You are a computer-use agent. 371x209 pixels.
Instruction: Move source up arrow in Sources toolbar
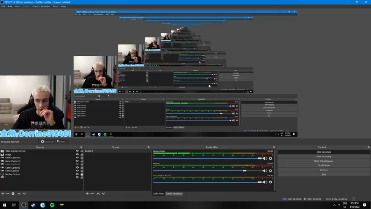click(19, 193)
